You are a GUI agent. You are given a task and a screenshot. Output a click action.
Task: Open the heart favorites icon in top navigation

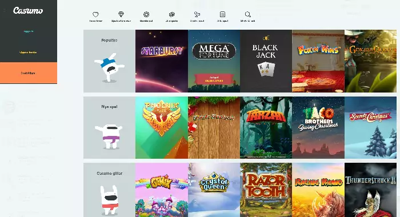pos(95,14)
